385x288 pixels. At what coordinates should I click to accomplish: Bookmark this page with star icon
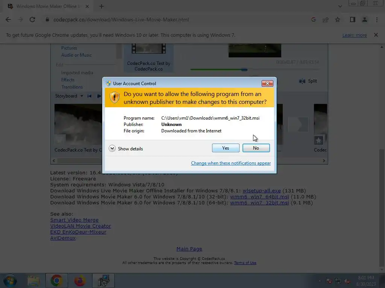pyautogui.click(x=338, y=19)
